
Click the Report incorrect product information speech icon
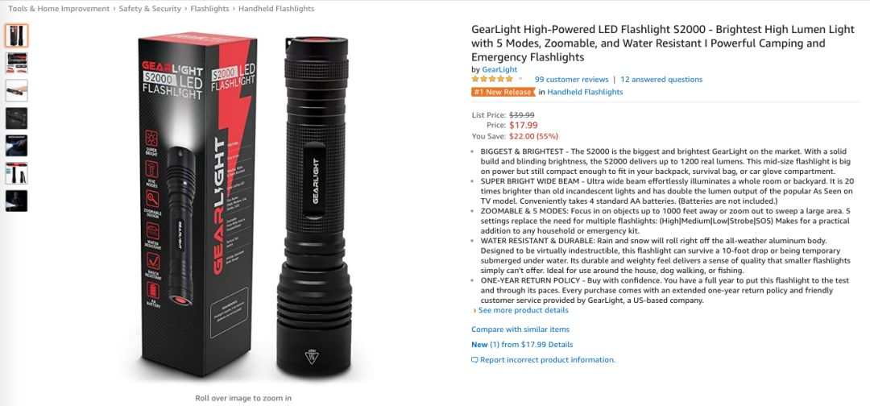click(475, 360)
